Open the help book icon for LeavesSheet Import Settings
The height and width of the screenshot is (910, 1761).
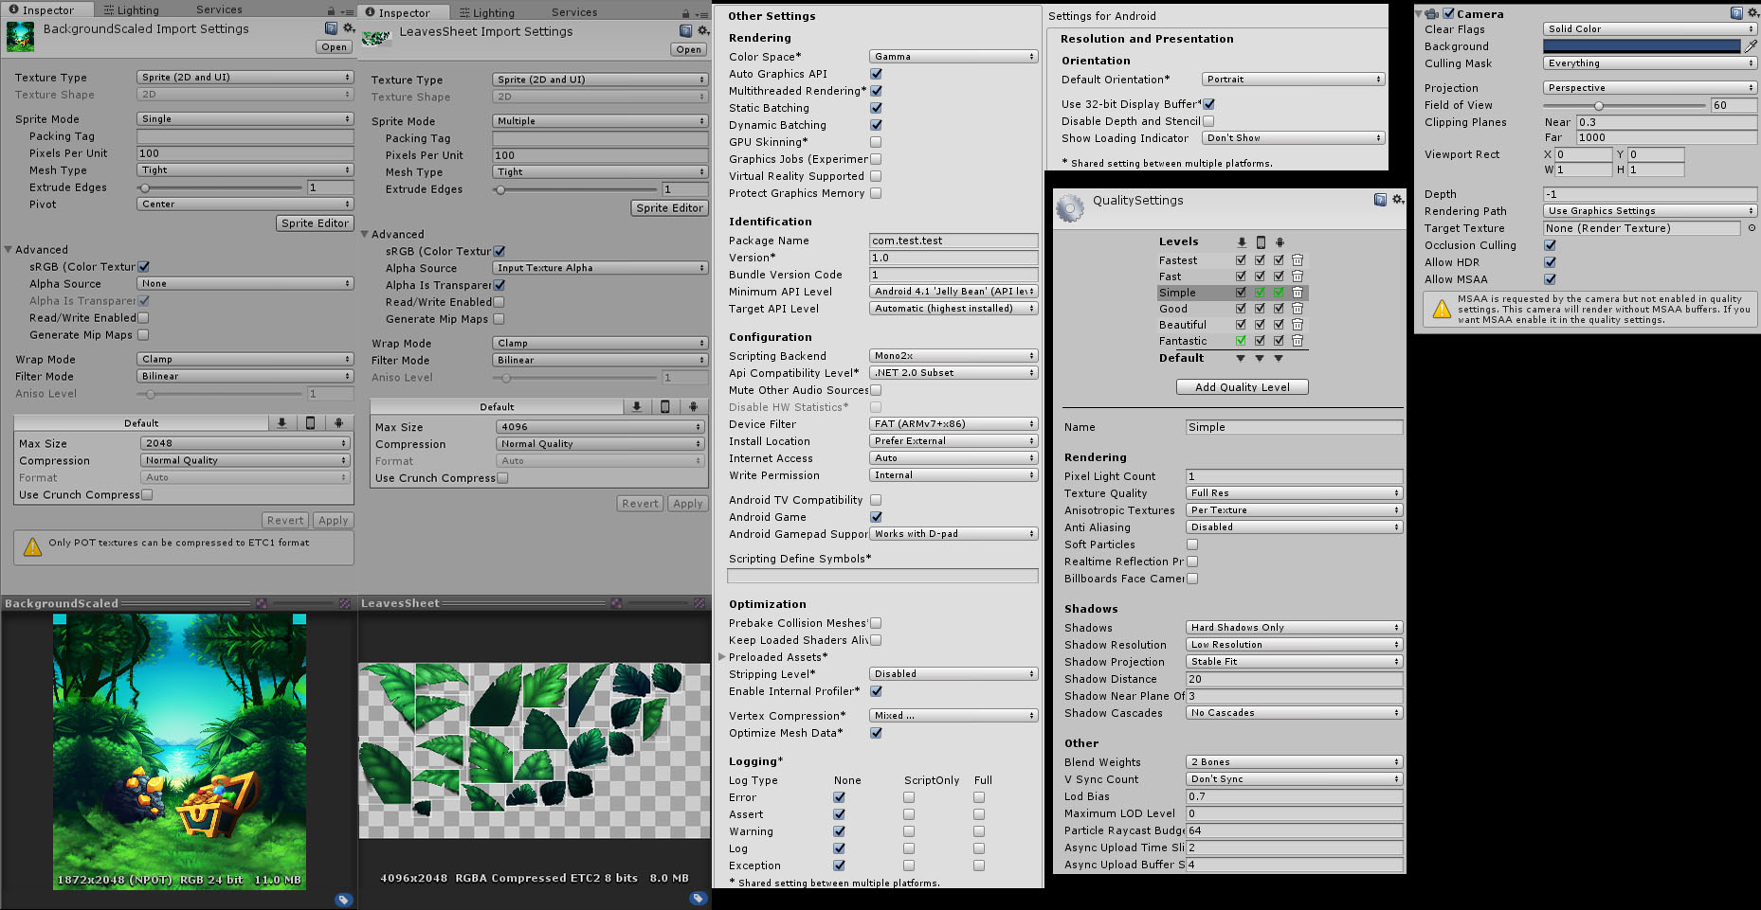[686, 31]
